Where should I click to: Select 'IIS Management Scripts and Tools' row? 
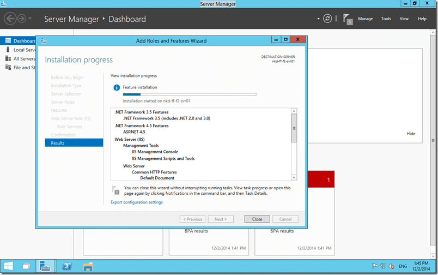click(163, 158)
